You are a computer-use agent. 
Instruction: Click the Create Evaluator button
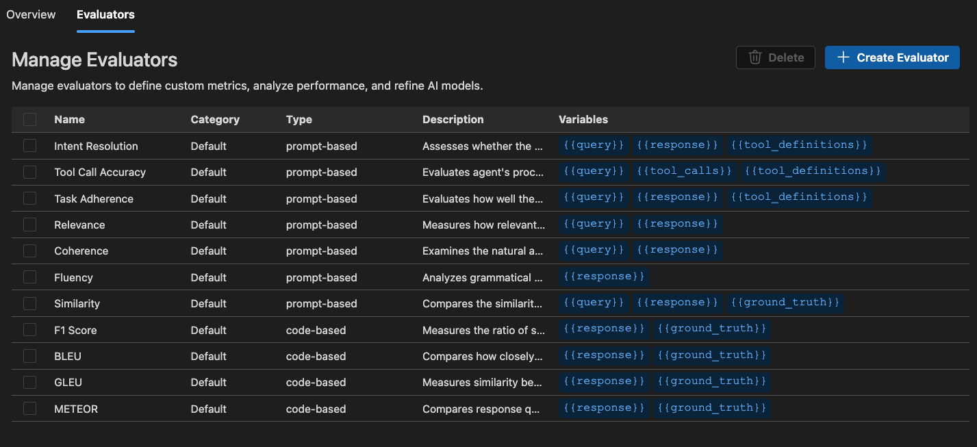click(892, 58)
